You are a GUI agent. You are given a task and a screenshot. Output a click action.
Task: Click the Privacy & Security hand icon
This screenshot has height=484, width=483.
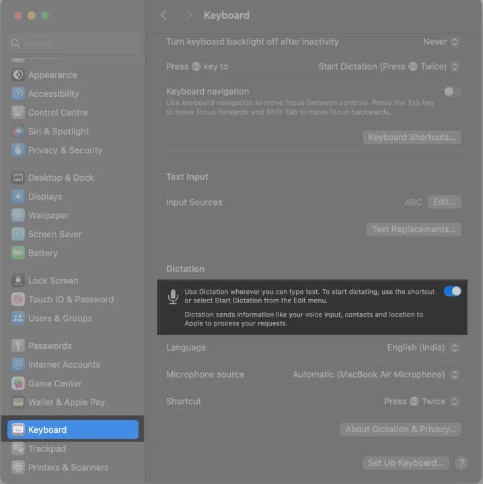[18, 150]
